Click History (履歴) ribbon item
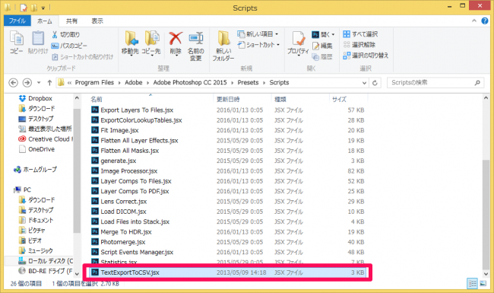 point(322,57)
